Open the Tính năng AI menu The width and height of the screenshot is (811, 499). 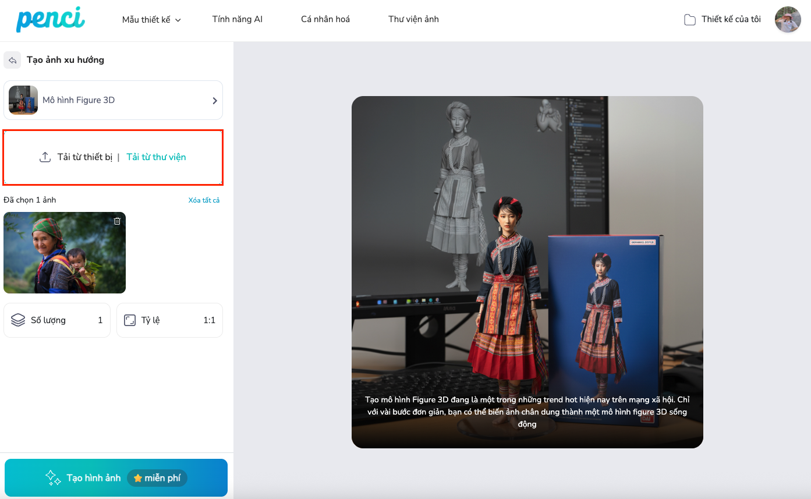237,19
